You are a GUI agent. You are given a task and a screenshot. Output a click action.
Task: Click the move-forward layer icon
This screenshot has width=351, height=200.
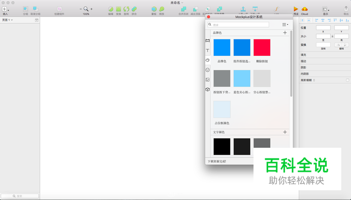(243, 9)
